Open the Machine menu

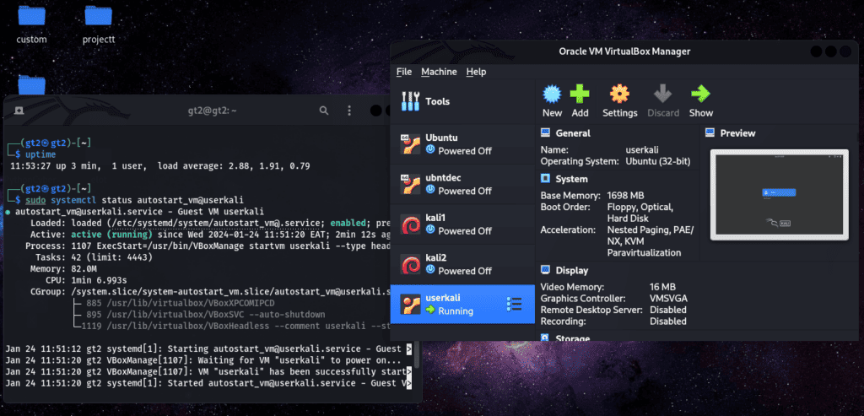(x=439, y=72)
